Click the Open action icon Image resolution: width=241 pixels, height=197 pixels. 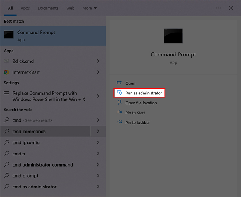119,83
